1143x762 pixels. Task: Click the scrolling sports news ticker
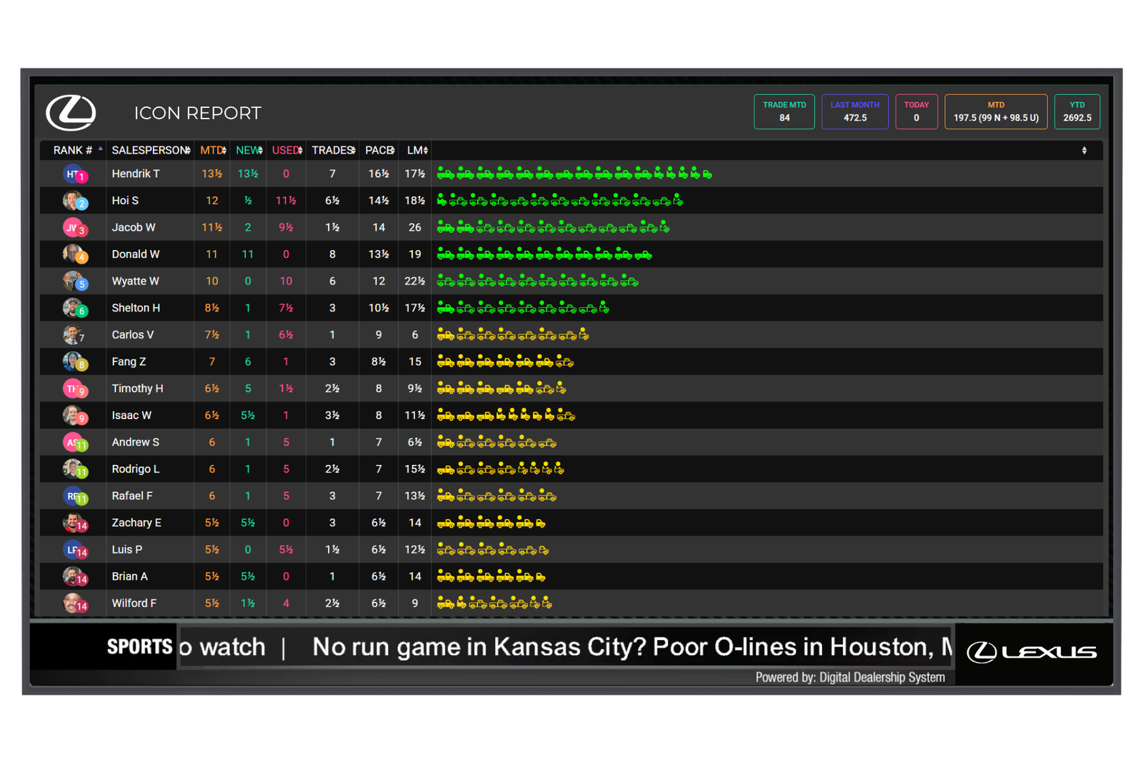564,647
